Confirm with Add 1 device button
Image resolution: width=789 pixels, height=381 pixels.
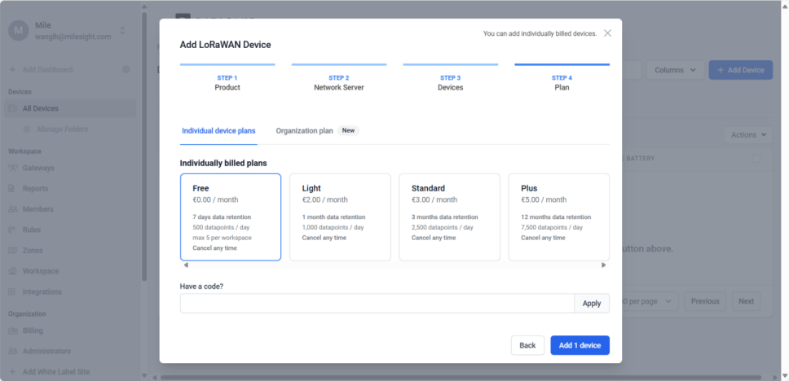580,345
